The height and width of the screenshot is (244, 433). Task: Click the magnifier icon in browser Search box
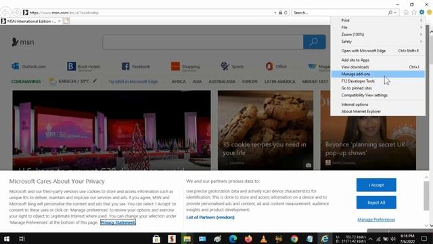click(x=390, y=12)
